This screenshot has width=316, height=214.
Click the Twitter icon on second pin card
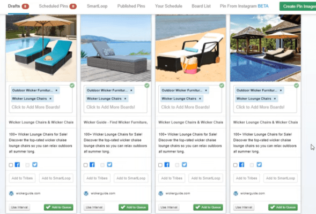(109, 165)
